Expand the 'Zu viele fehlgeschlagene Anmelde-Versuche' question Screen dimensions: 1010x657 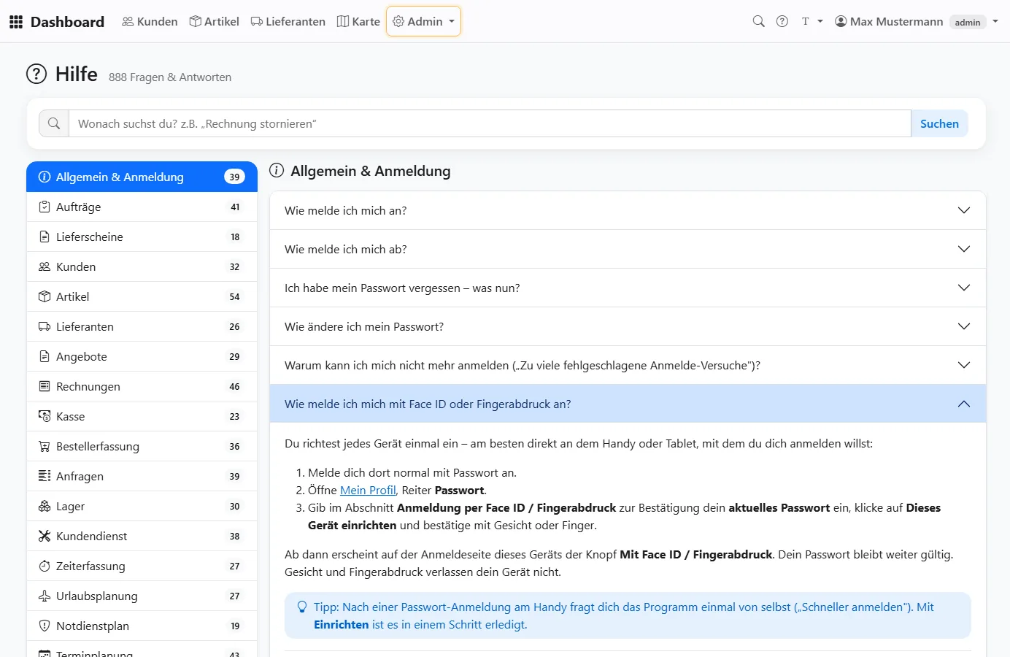click(x=628, y=365)
